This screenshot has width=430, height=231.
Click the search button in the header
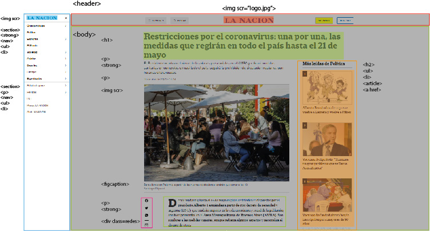pos(180,21)
